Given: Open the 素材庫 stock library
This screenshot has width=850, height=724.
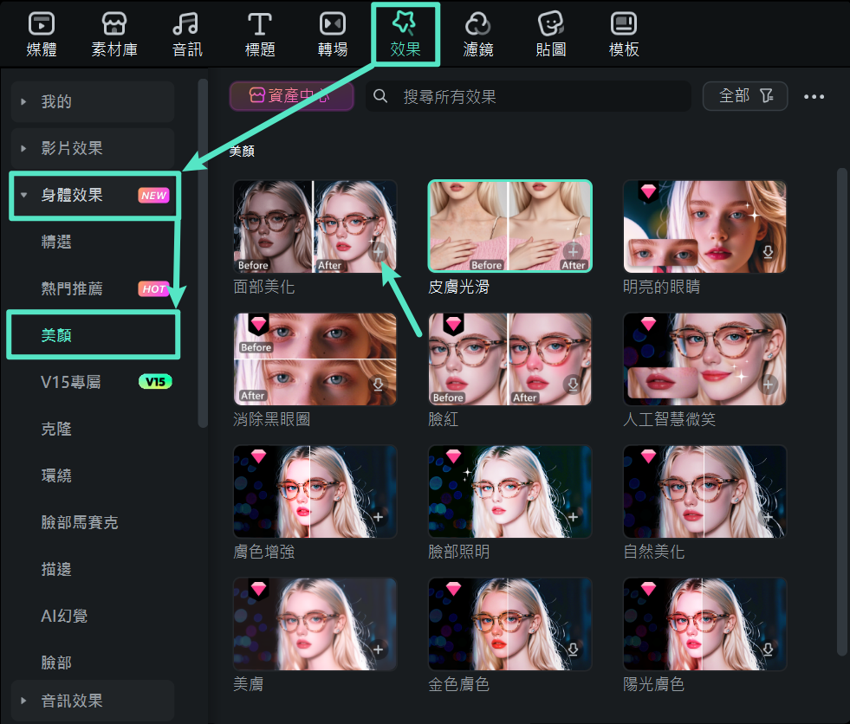Looking at the screenshot, I should coord(114,33).
